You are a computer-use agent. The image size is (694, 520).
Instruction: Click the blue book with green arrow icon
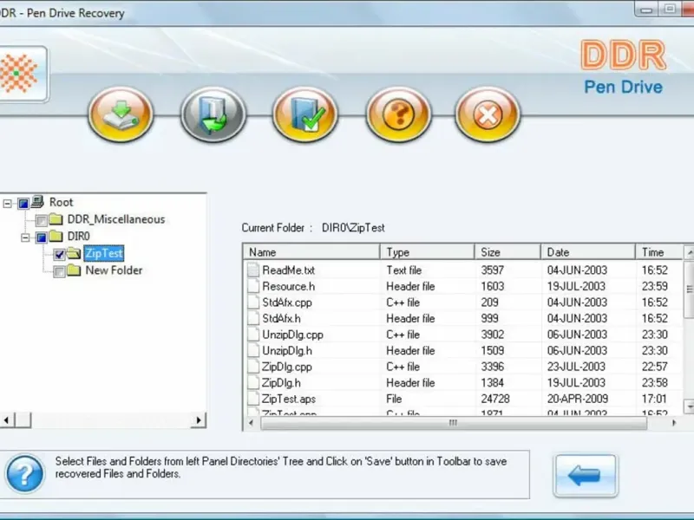(213, 114)
